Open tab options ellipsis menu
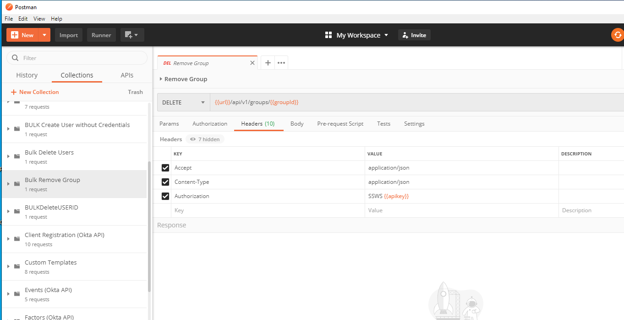624x320 pixels. 281,63
